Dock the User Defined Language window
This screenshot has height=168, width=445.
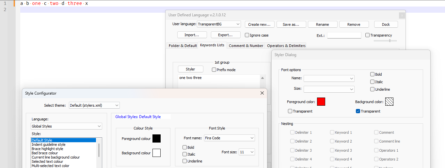(x=386, y=24)
